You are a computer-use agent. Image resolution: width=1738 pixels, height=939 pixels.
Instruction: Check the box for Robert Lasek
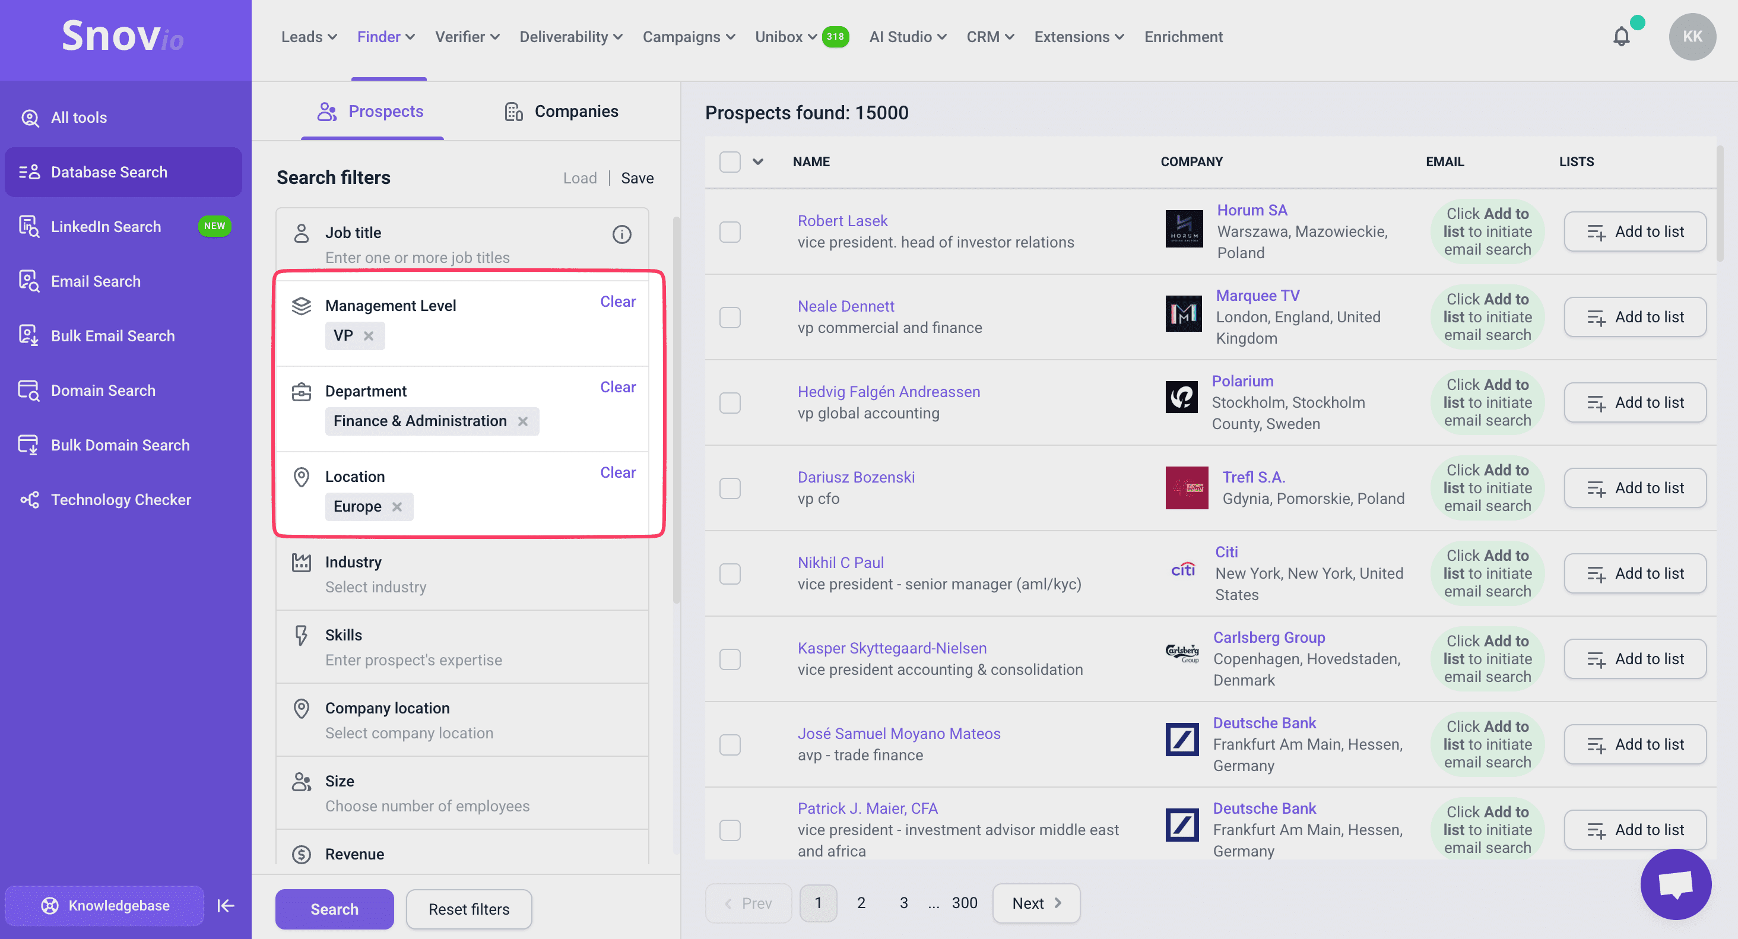pyautogui.click(x=730, y=232)
